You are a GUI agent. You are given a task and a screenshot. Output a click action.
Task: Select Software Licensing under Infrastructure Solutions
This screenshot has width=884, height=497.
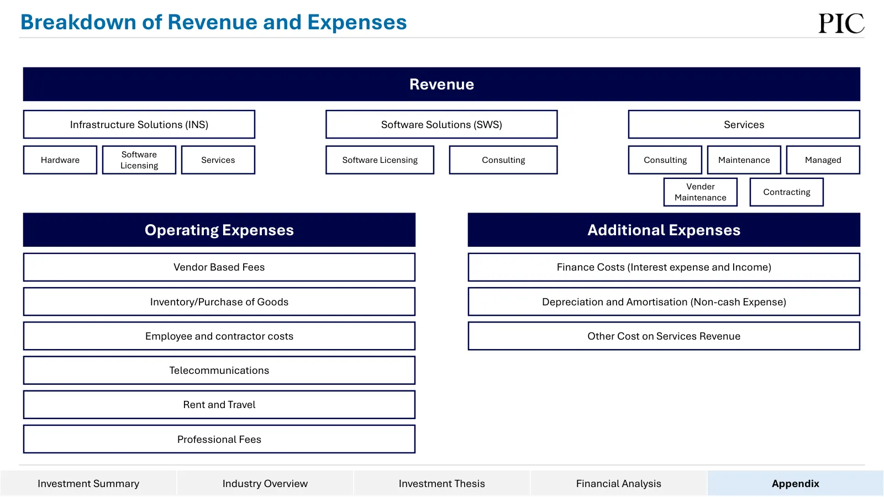[139, 160]
